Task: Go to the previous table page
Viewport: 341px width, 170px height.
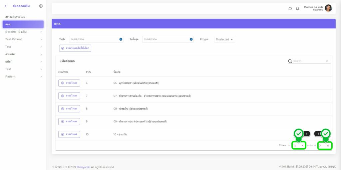Action: [303, 145]
